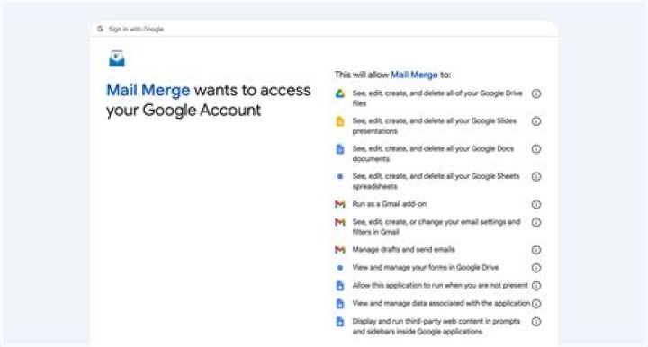
Task: Open info for Google Drive files permission
Action: 536,93
